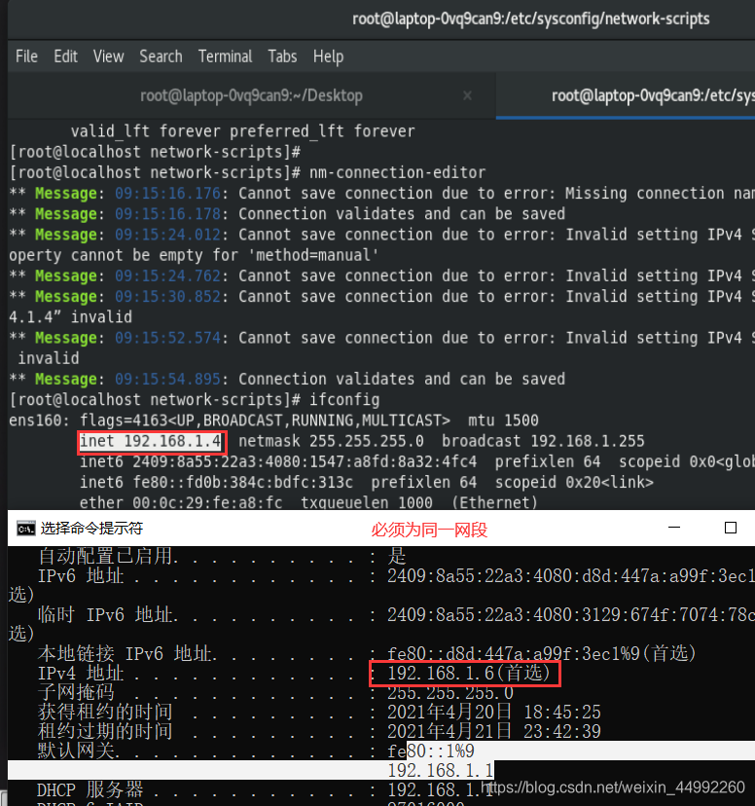
Task: Click the timestamp 09:15:54.895
Action: click(168, 379)
